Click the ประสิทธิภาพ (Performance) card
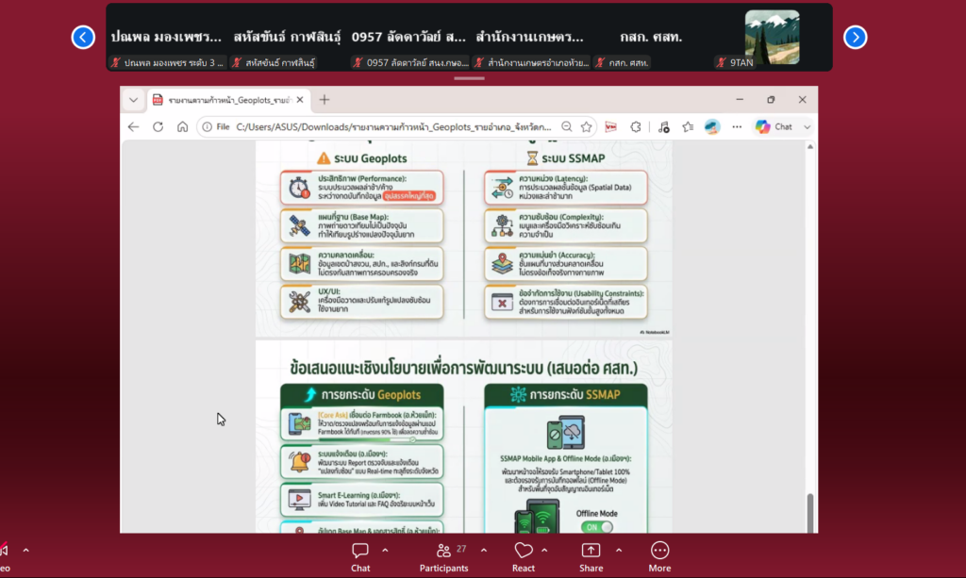 [361, 187]
